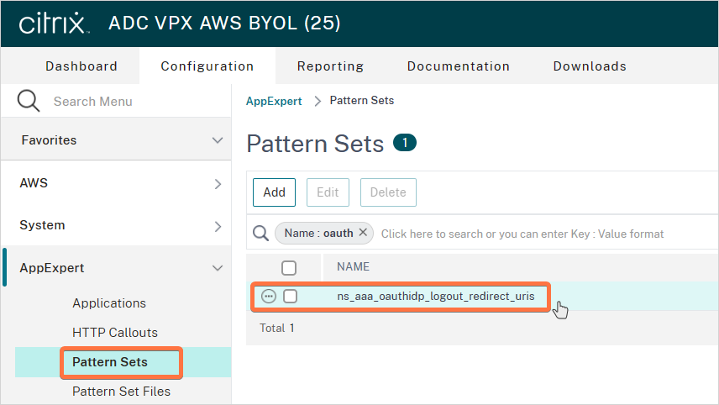Open the row actions ellipsis for ns_aaa_oauthidp_logout_redirect_uris

(269, 297)
